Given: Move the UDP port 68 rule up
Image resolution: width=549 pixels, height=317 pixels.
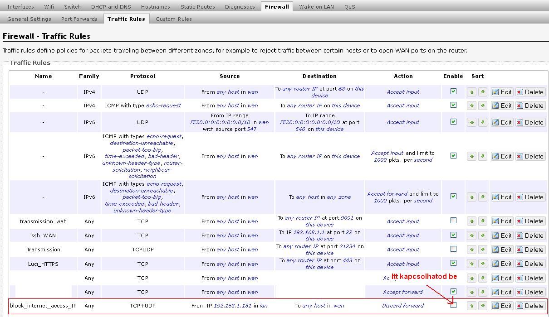Looking at the screenshot, I should [x=471, y=92].
